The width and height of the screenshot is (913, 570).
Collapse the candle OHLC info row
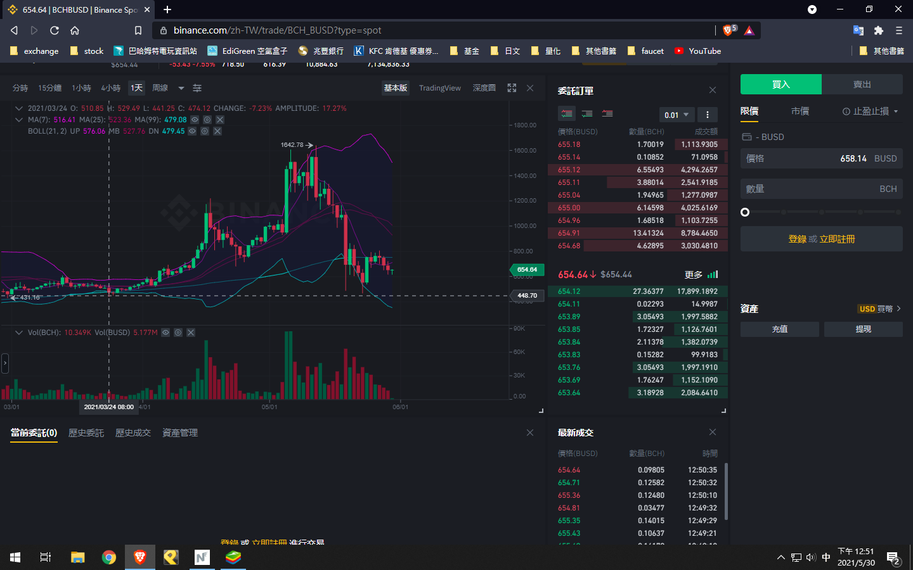click(19, 108)
